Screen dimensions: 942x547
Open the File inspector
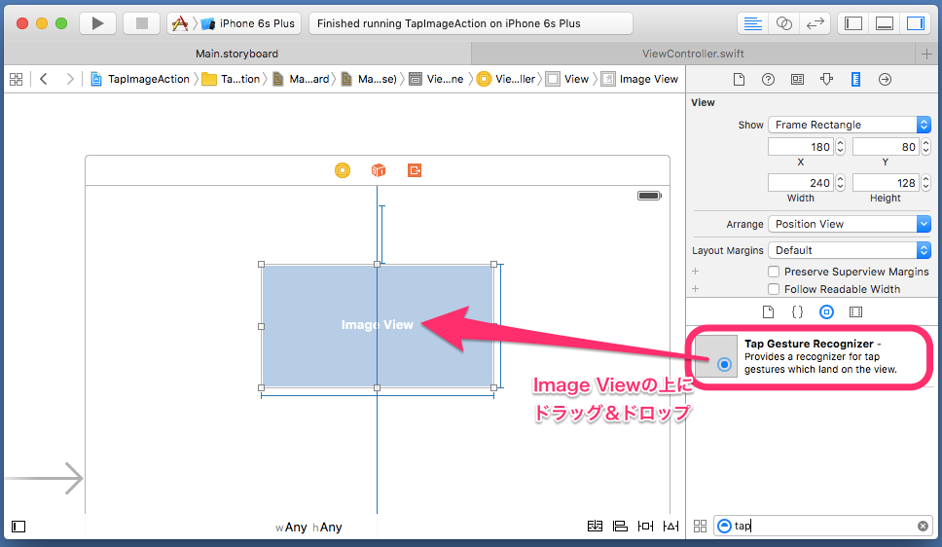(739, 80)
